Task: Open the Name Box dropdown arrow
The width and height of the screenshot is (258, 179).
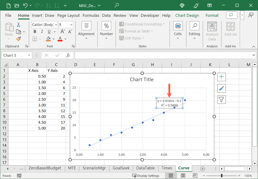Action: coord(29,55)
